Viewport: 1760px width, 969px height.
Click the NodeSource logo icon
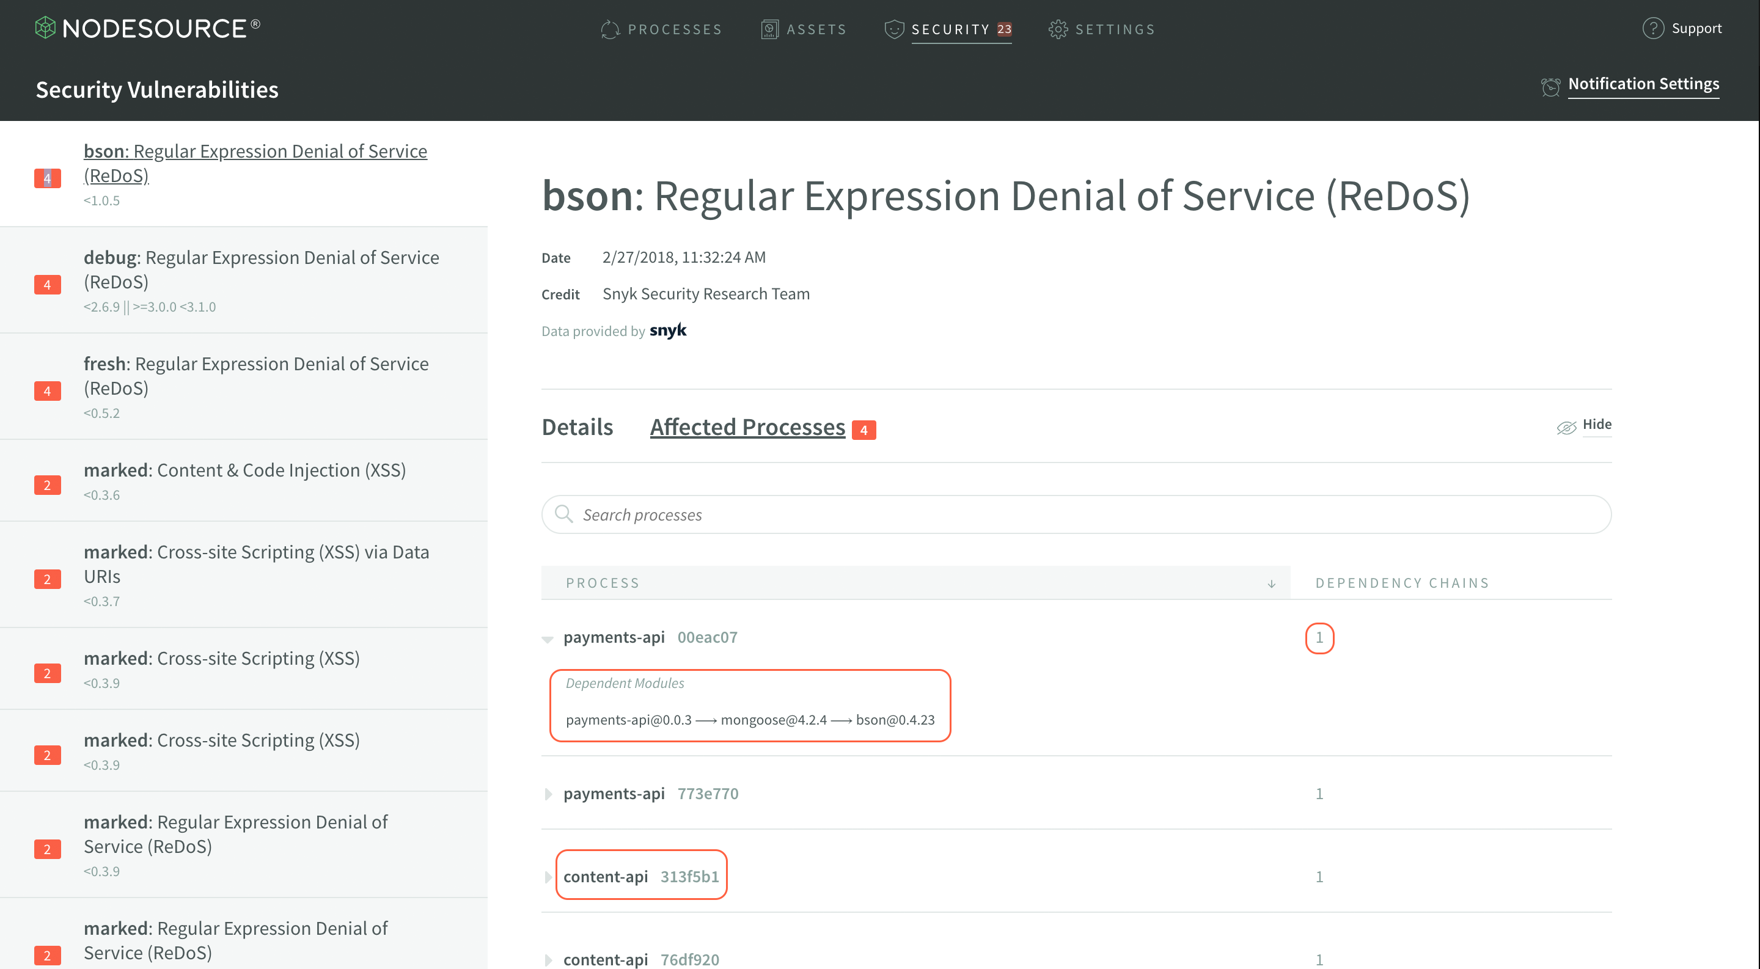45,28
